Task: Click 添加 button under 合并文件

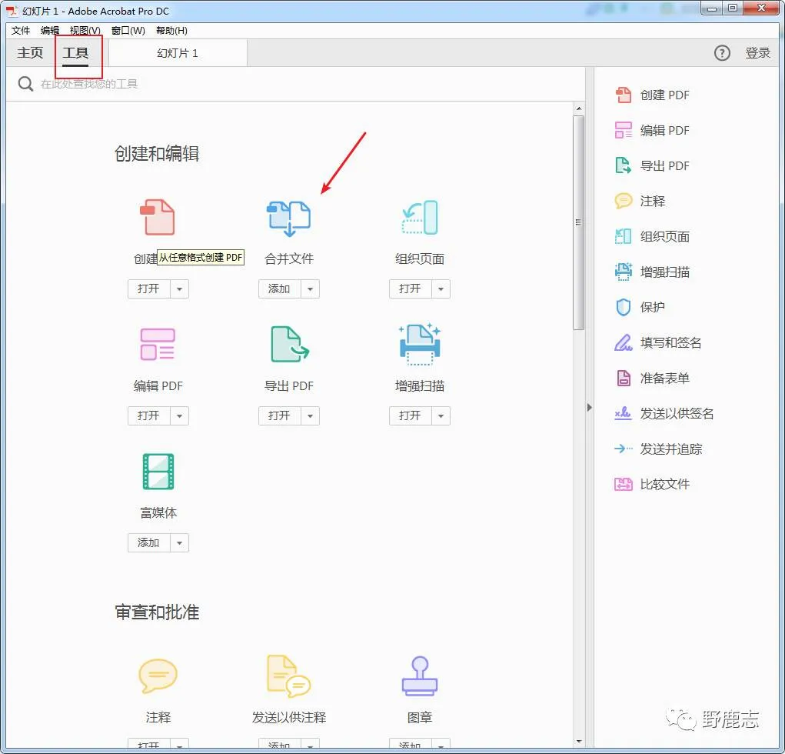Action: [x=279, y=289]
